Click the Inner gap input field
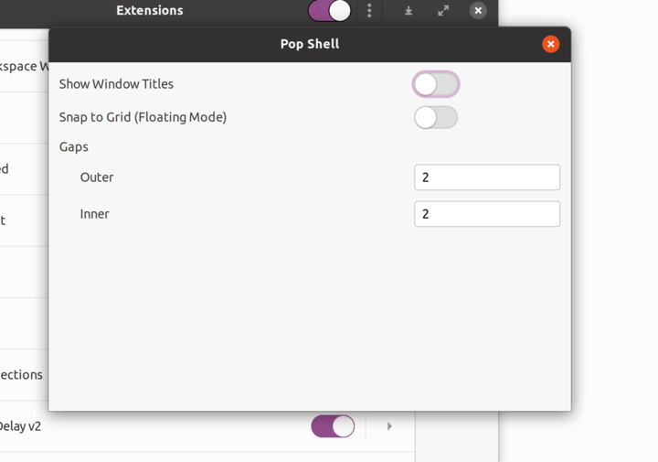 point(486,214)
